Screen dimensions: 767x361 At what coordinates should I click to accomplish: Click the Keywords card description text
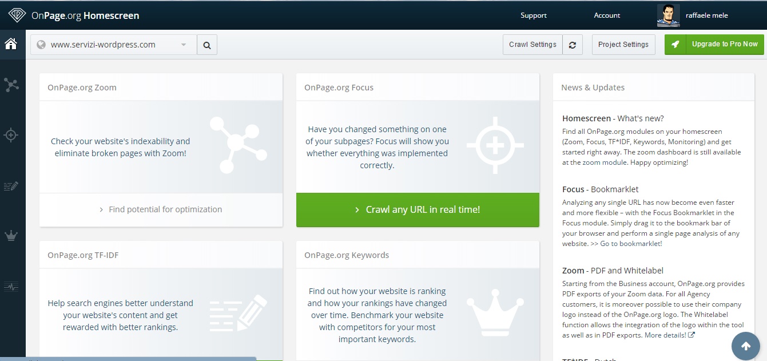(377, 315)
